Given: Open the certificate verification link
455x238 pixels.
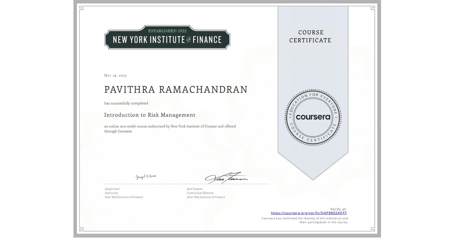Looking at the screenshot, I should 309,213.
